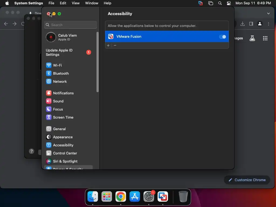Click Customize Chrome button in Chrome
The width and height of the screenshot is (276, 207).
[247, 180]
